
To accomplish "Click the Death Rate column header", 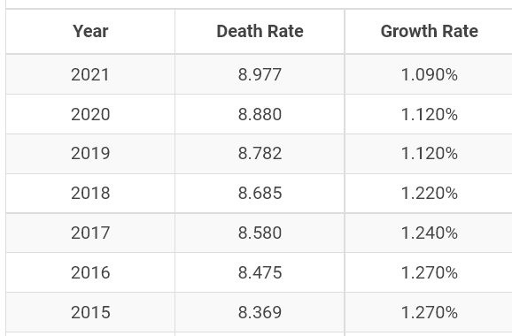I will click(x=260, y=31).
